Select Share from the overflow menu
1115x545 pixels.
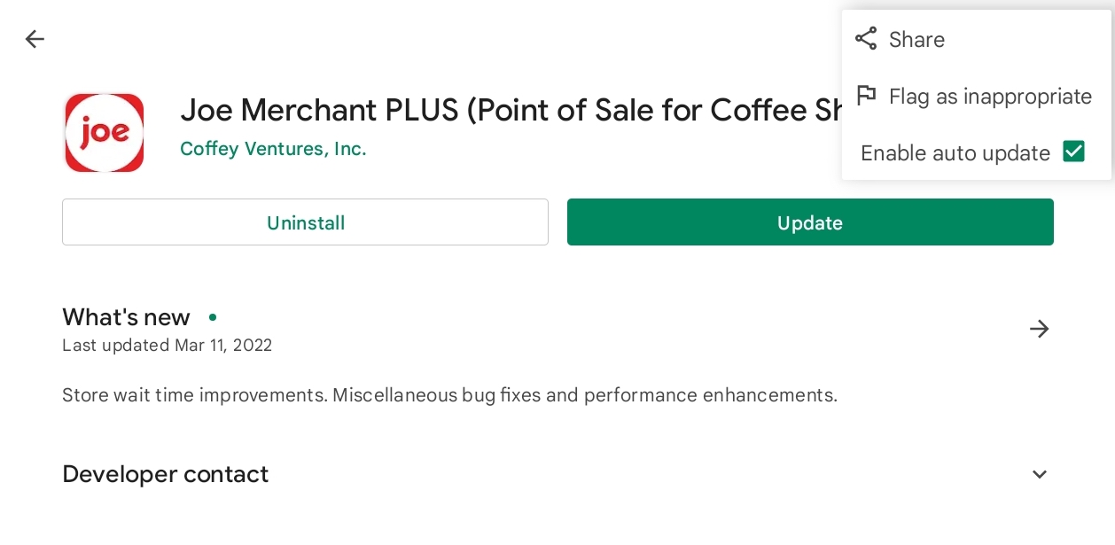(x=977, y=39)
